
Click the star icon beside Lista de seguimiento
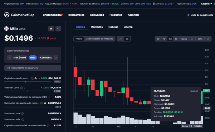click(x=188, y=15)
